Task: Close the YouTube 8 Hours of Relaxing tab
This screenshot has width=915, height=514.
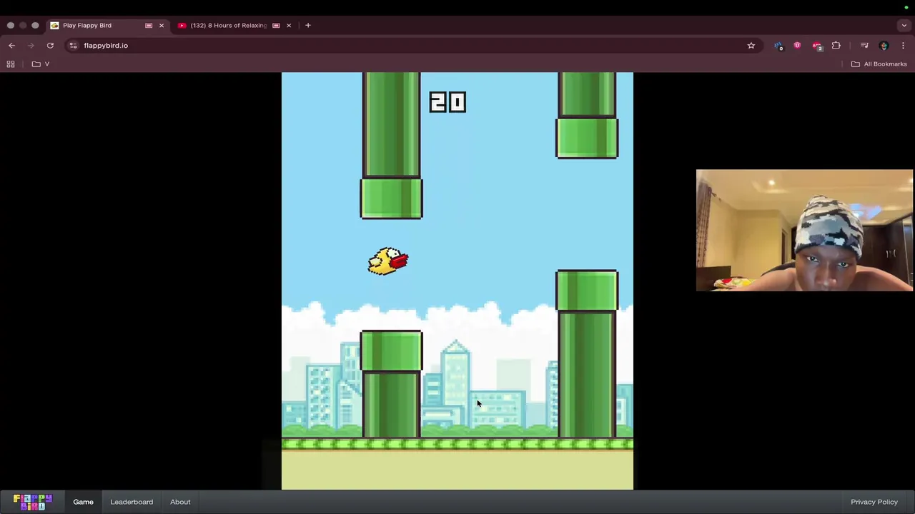Action: click(289, 25)
